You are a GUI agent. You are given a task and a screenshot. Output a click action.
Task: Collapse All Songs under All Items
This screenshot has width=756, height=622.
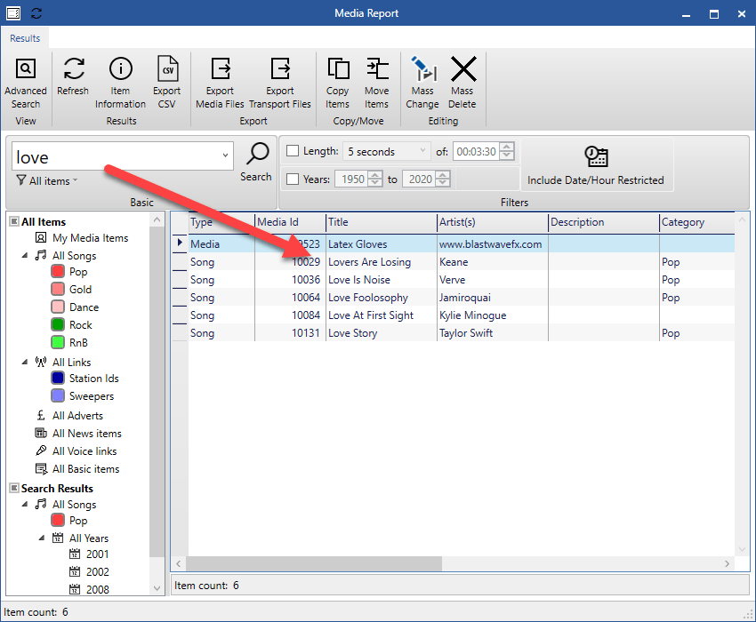(25, 255)
